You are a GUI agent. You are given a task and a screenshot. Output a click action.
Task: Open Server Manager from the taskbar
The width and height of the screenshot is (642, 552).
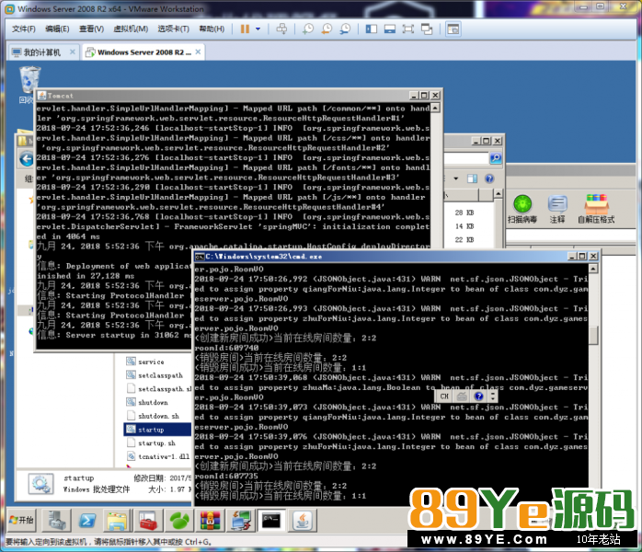(57, 521)
